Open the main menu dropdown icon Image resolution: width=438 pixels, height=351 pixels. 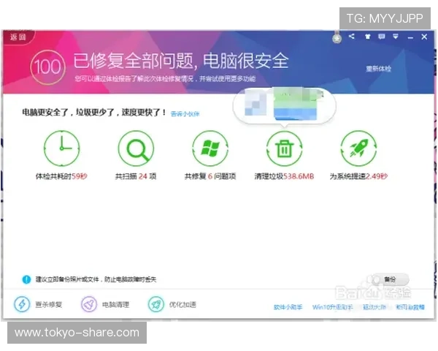click(396, 37)
